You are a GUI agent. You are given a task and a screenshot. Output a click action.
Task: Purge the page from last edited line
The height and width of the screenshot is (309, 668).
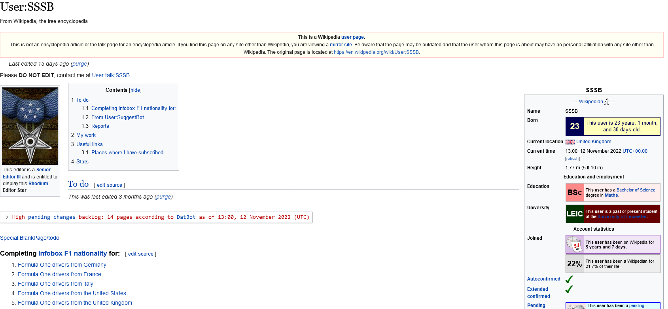[x=80, y=64]
